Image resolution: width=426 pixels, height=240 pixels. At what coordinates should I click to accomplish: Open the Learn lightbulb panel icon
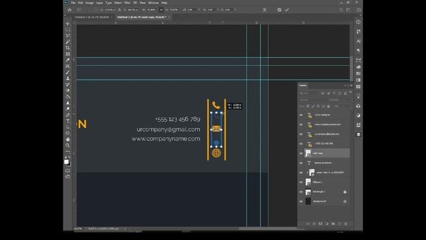coord(359,96)
